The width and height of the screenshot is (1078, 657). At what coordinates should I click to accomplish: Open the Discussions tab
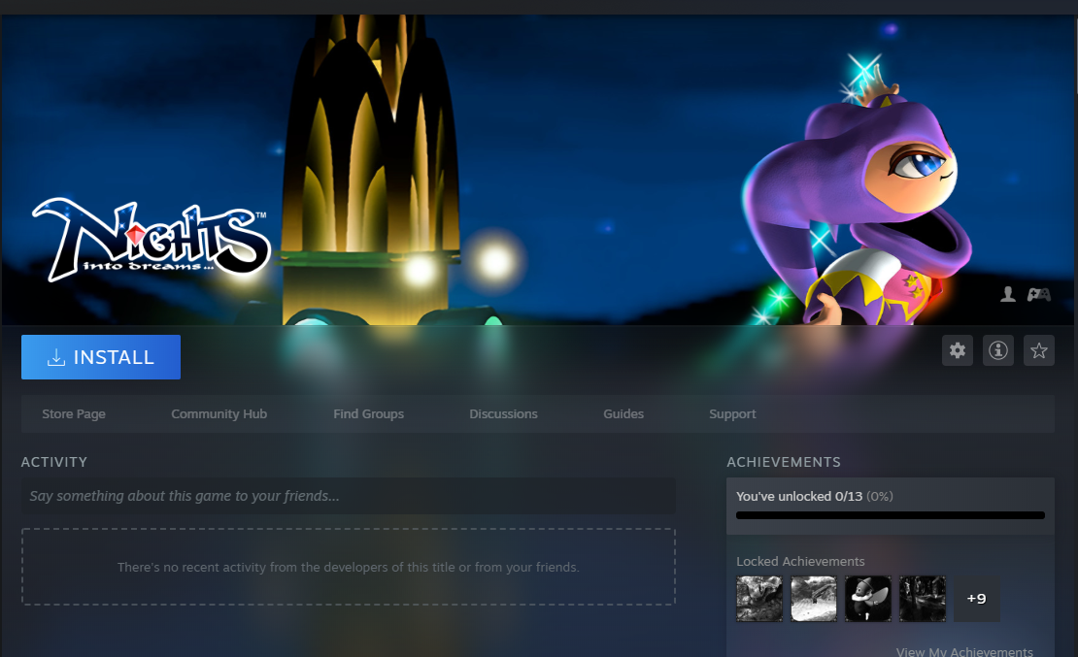tap(503, 413)
